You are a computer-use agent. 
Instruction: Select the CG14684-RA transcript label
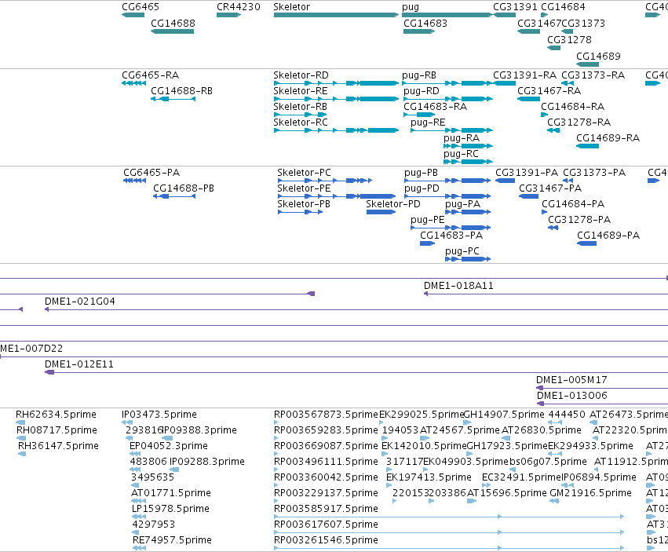(x=573, y=106)
